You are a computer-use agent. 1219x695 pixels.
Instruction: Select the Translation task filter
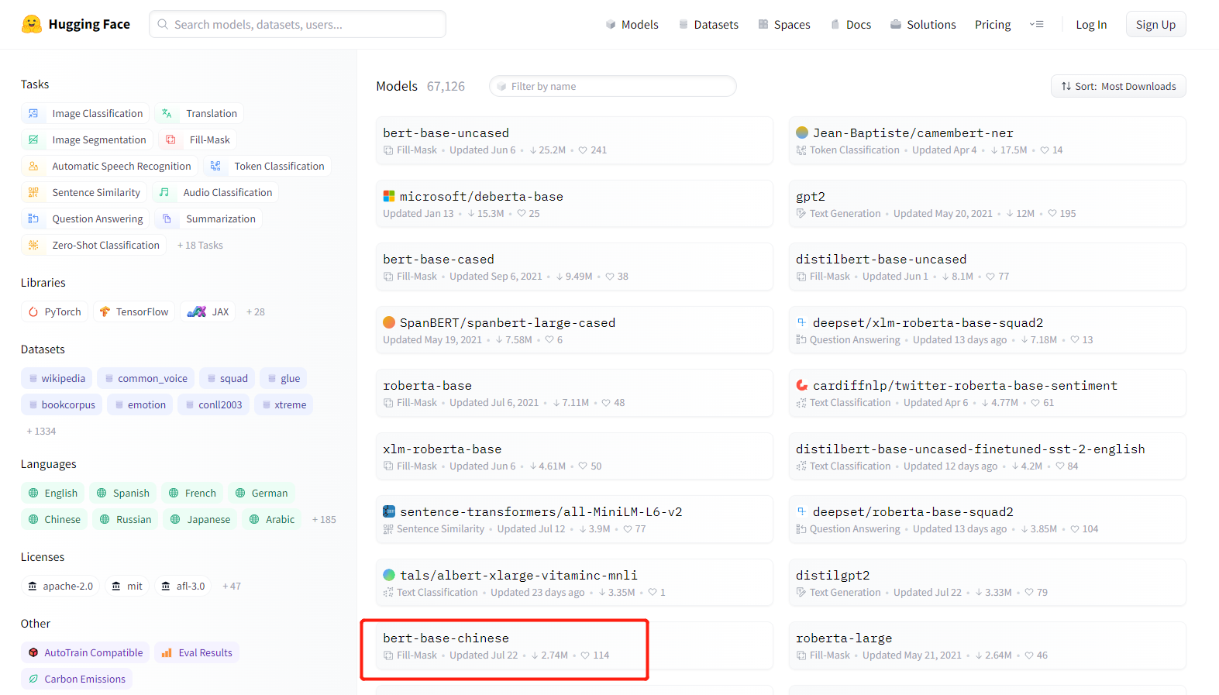click(x=200, y=114)
